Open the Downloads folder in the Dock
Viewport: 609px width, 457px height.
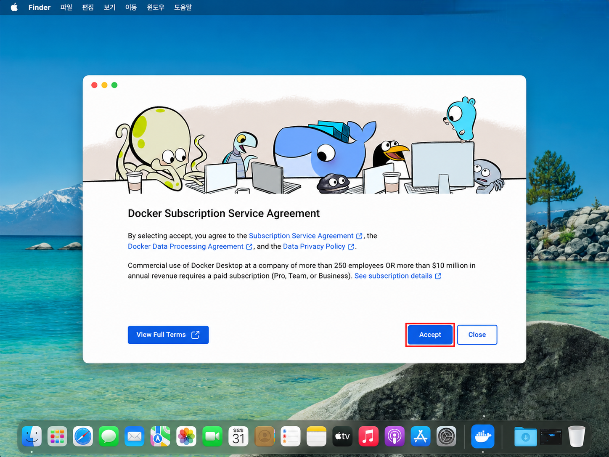(x=525, y=437)
